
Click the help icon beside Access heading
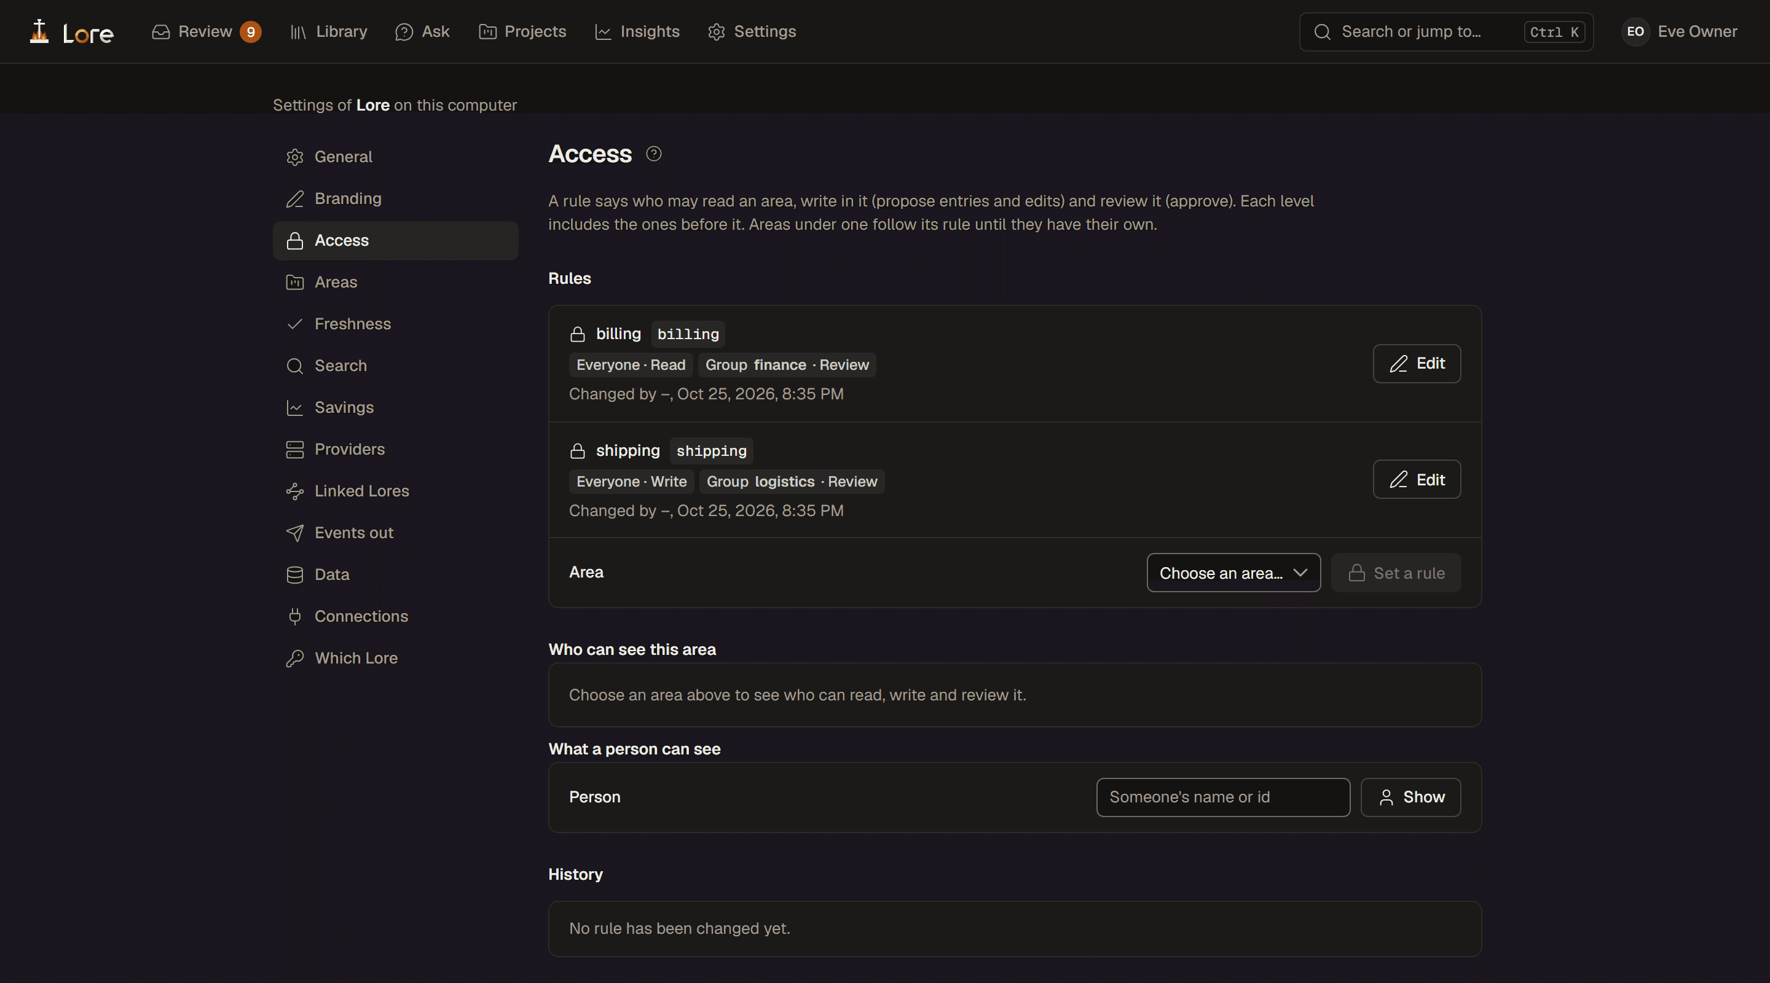[x=653, y=154]
